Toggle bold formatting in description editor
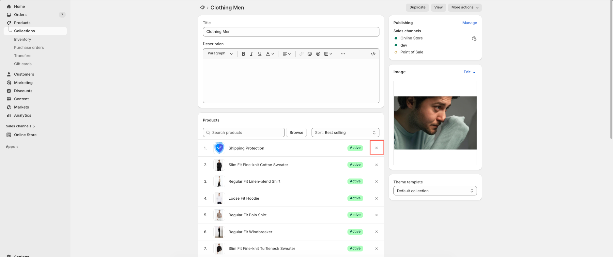 tap(243, 54)
